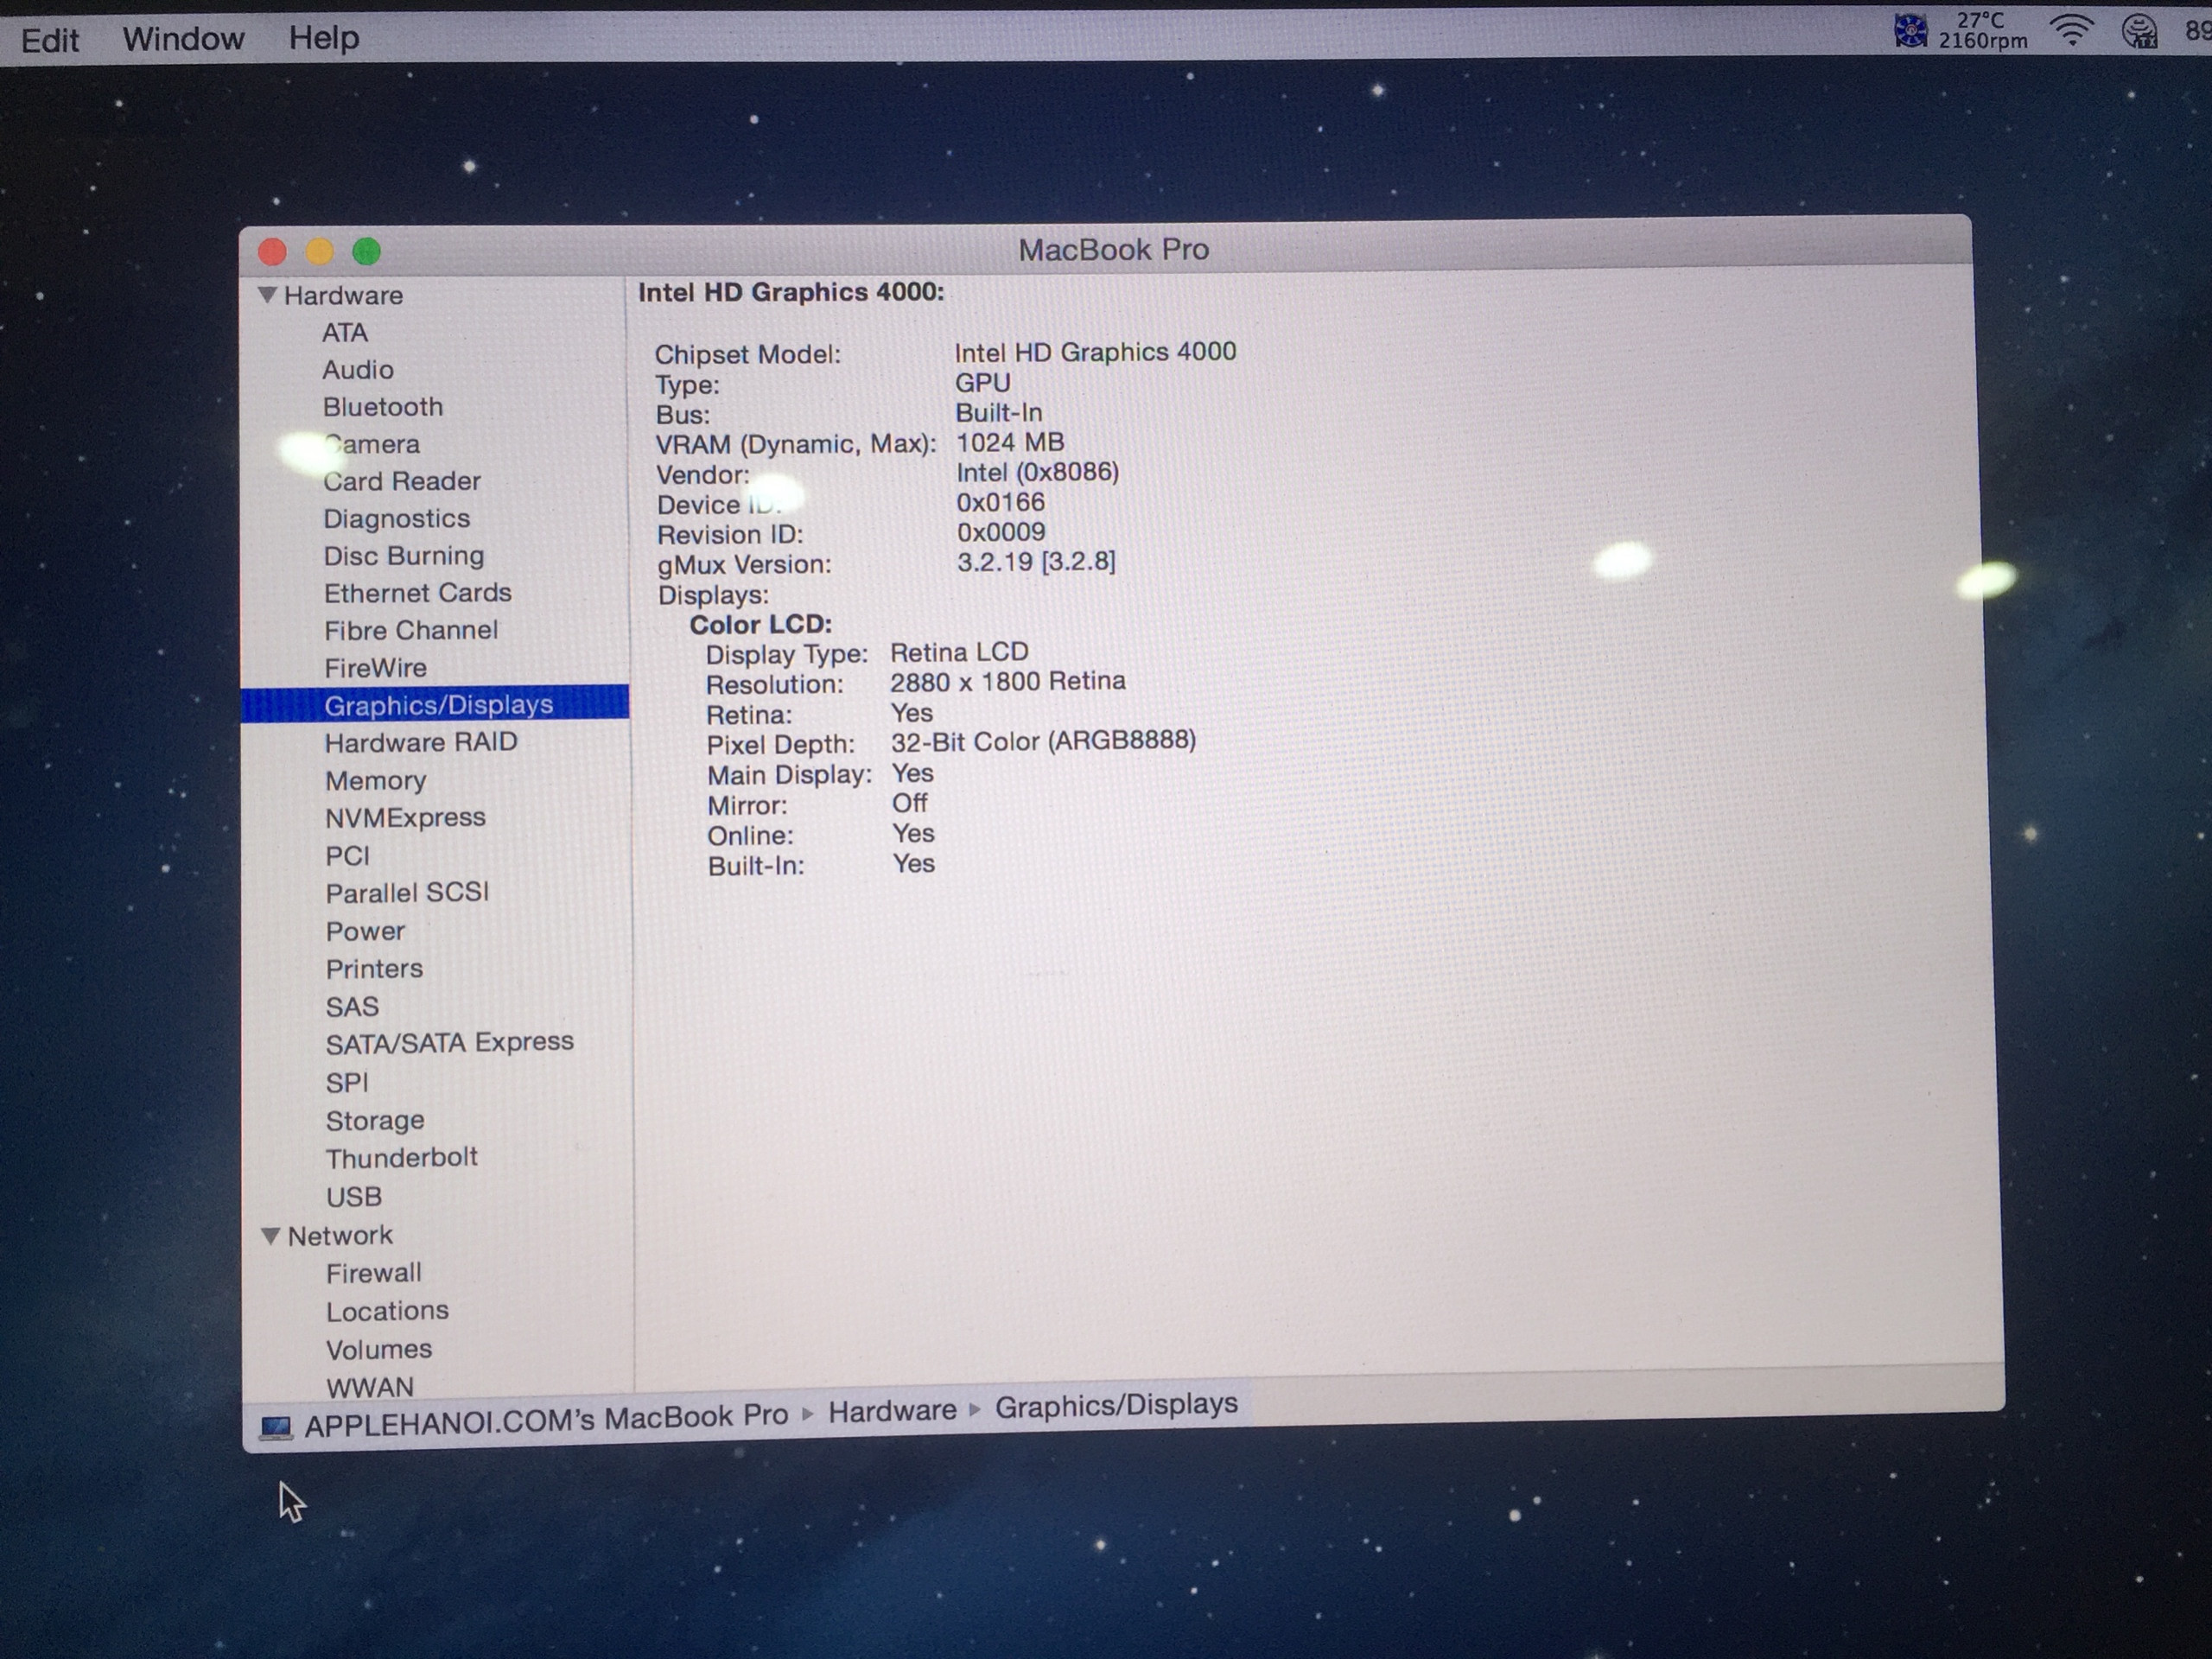Click Hardware in the path bar
The image size is (2212, 1659).
892,1411
